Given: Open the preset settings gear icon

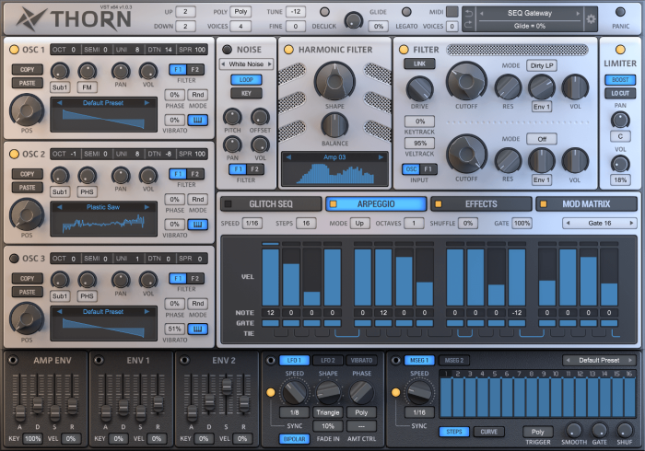Looking at the screenshot, I should click(x=591, y=19).
